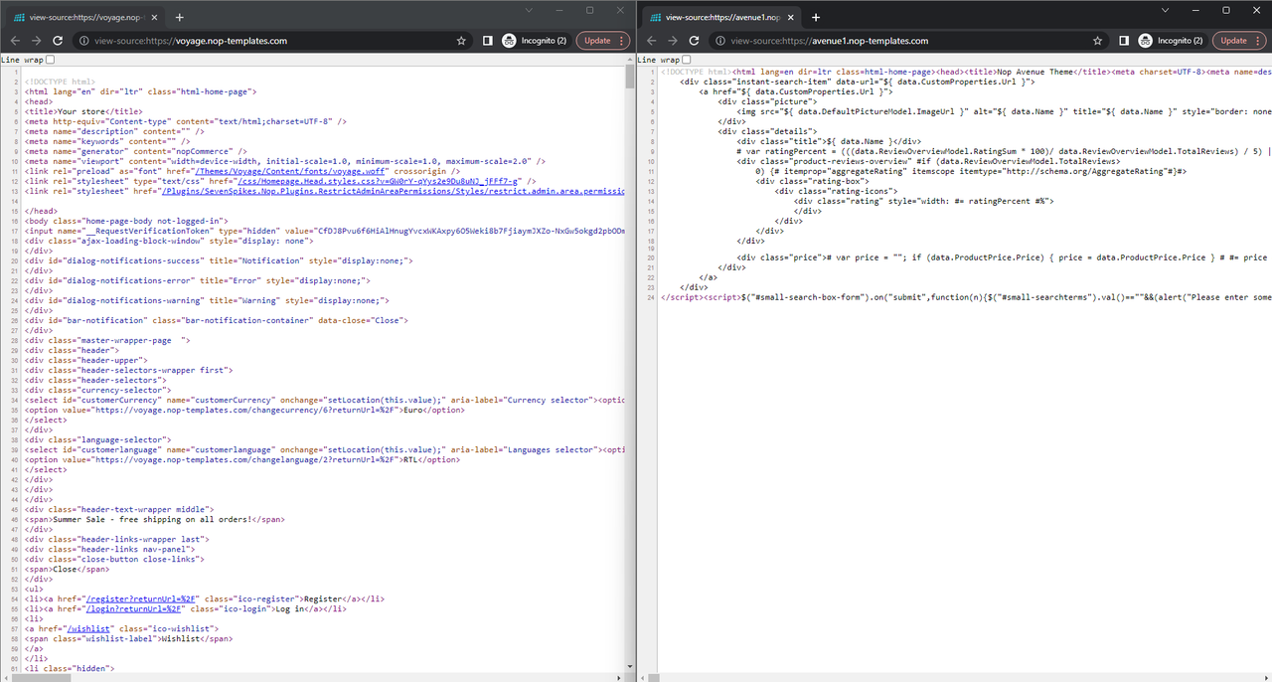The image size is (1272, 682).
Task: Click the body class="home-page-body not-logged-in" line
Action: 127,221
